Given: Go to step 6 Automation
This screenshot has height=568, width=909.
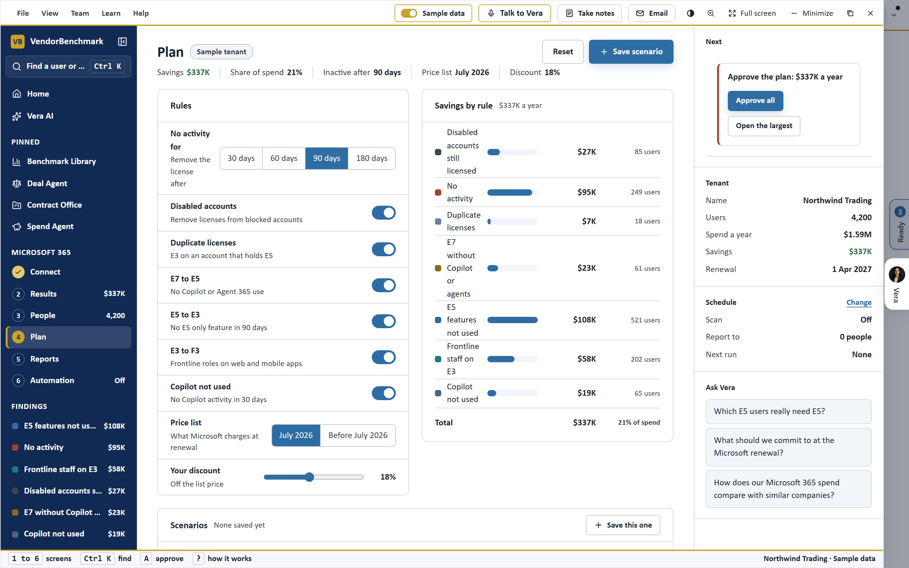Looking at the screenshot, I should click(68, 381).
